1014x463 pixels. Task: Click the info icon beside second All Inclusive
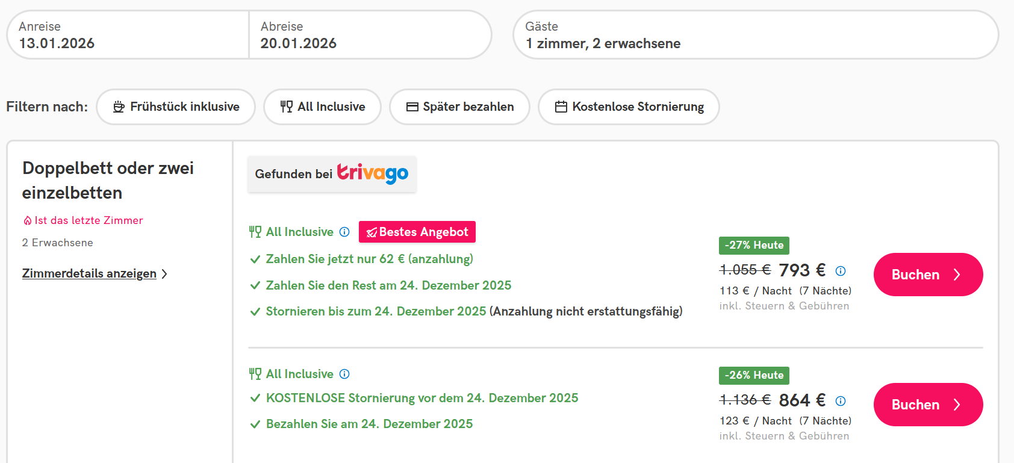click(x=344, y=374)
